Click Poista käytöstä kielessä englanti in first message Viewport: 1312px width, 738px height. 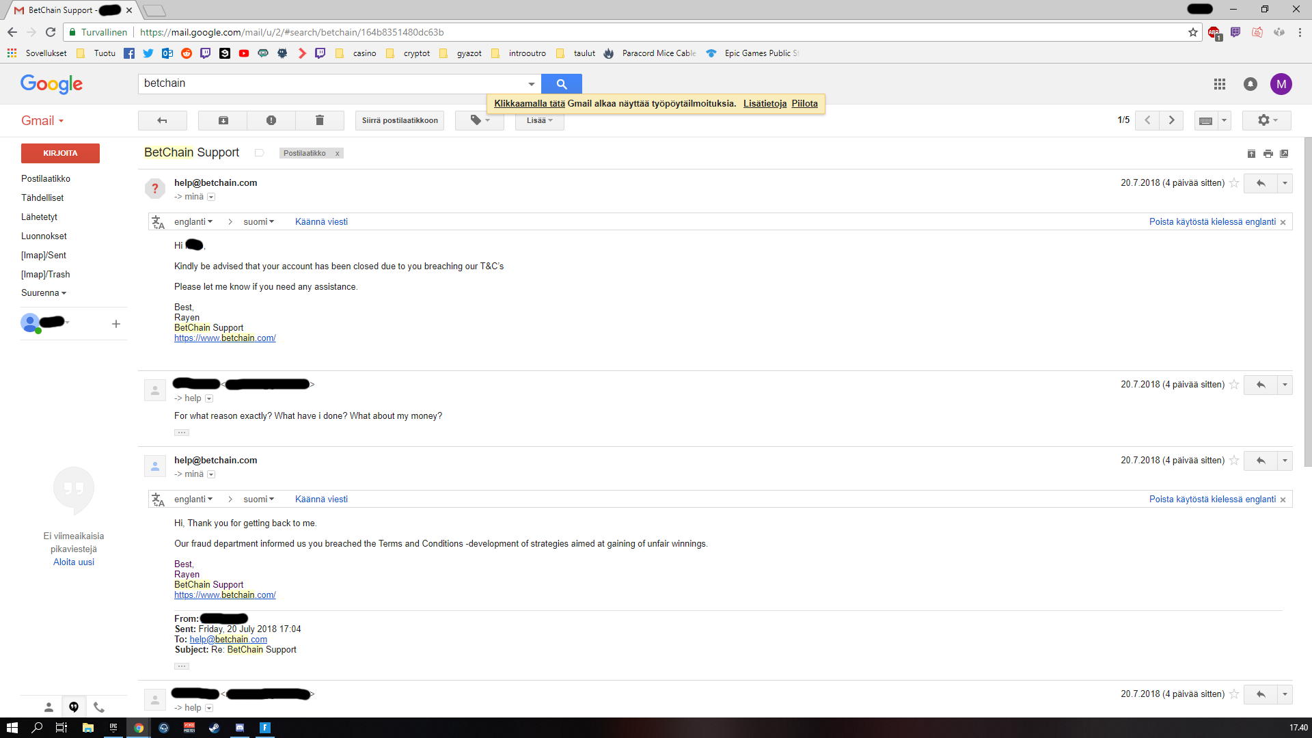(1212, 221)
